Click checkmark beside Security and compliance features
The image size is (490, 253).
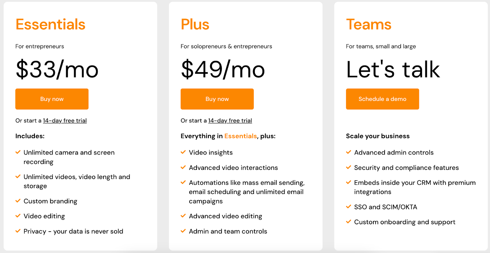349,167
